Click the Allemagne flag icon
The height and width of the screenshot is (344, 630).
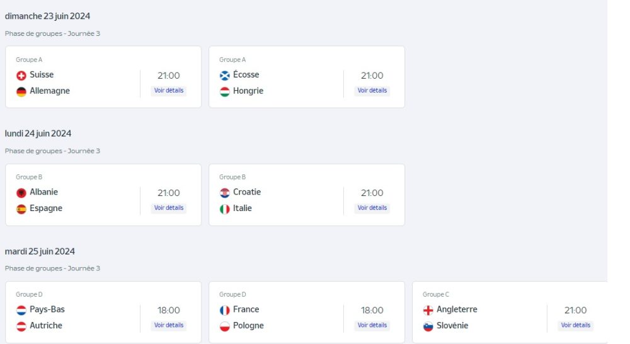pos(21,91)
